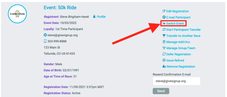The height and width of the screenshot is (97, 227).
Task: Click the Edit Registration pencil icon
Action: (164, 11)
